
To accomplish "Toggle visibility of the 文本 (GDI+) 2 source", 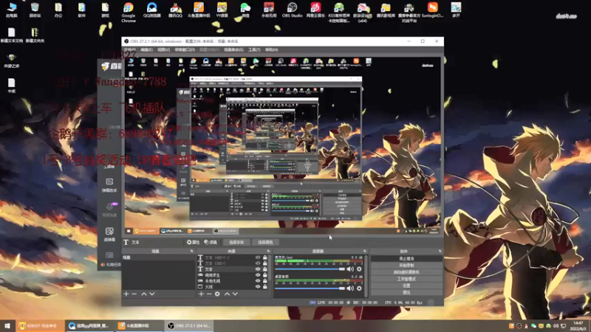I will click(258, 257).
